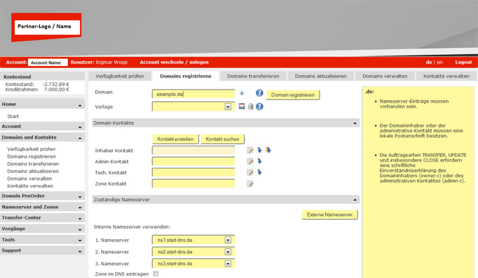Click the plus icon beside the Domain field

tap(242, 93)
